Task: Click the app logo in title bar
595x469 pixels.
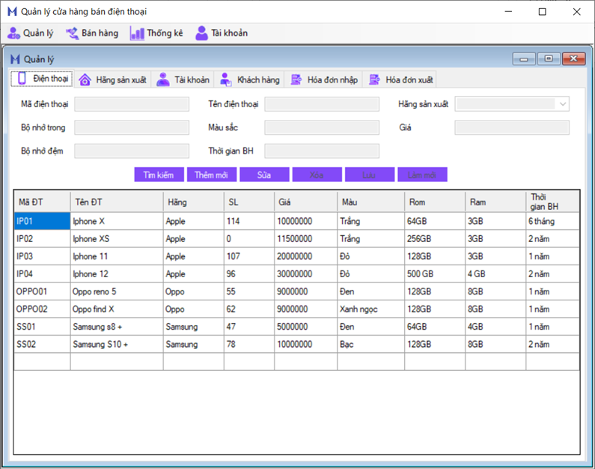Action: tap(12, 11)
